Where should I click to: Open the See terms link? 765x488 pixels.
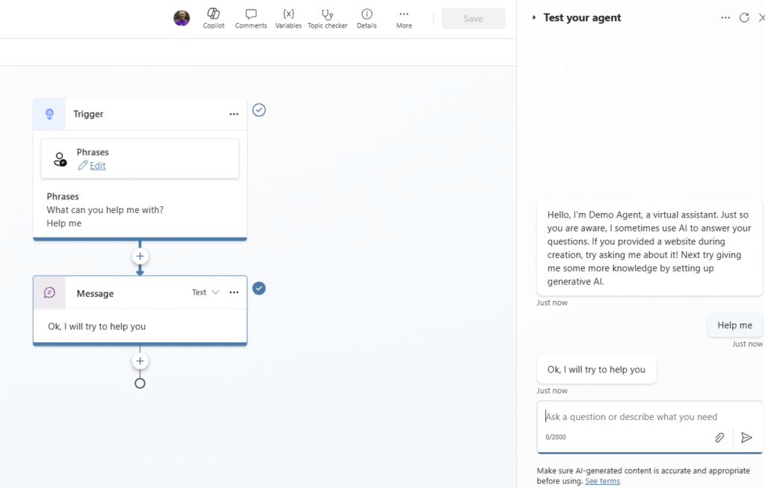coord(603,481)
